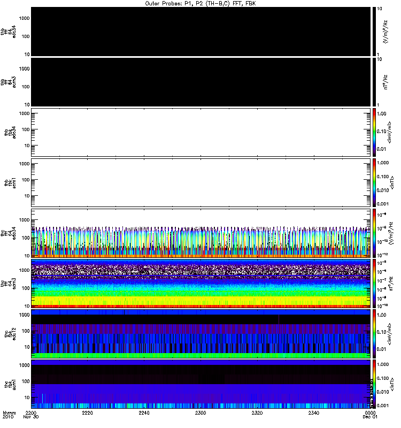Click the nT²/Hz unit label of thc fff scm3

[x=391, y=284]
